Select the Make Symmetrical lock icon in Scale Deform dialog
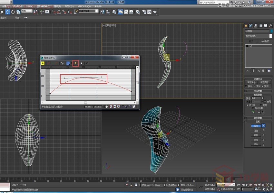 coord(43,63)
